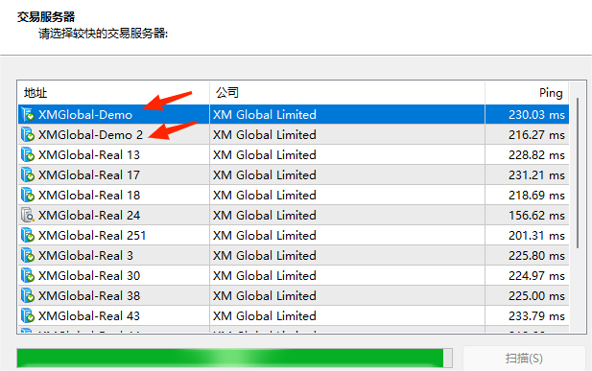This screenshot has width=592, height=371.
Task: Click XM Global Limited in the XMGlobal-Real 24 row
Action: coord(264,215)
